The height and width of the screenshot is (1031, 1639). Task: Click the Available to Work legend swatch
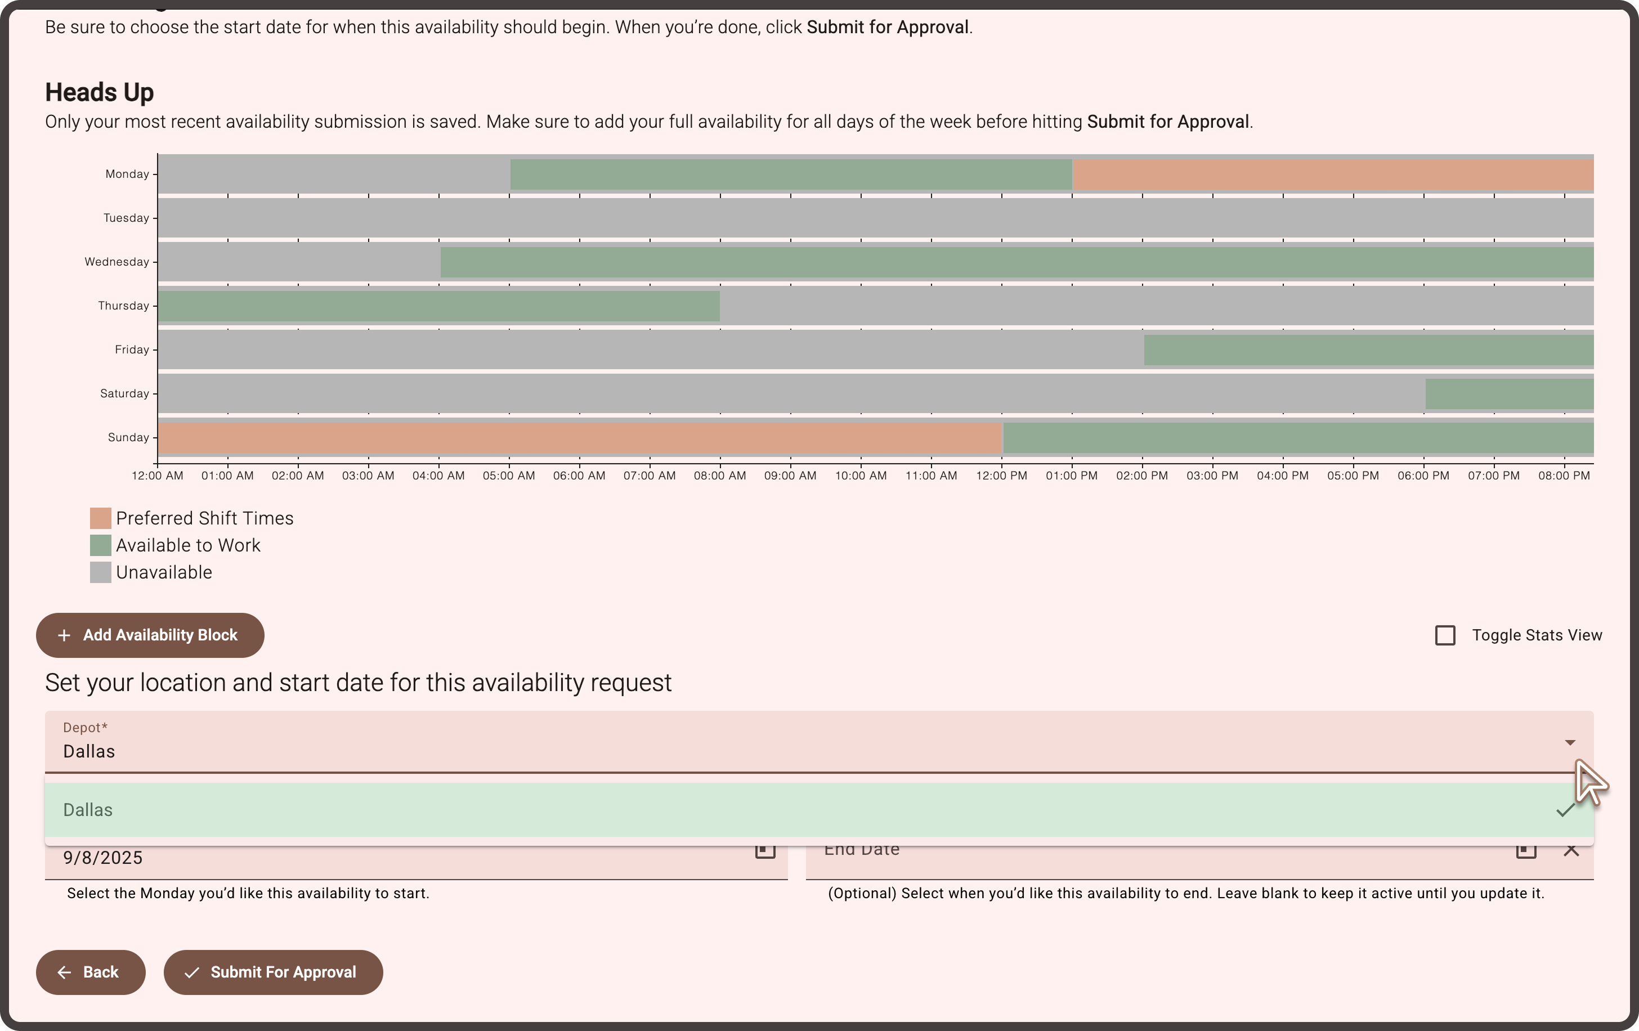[101, 546]
